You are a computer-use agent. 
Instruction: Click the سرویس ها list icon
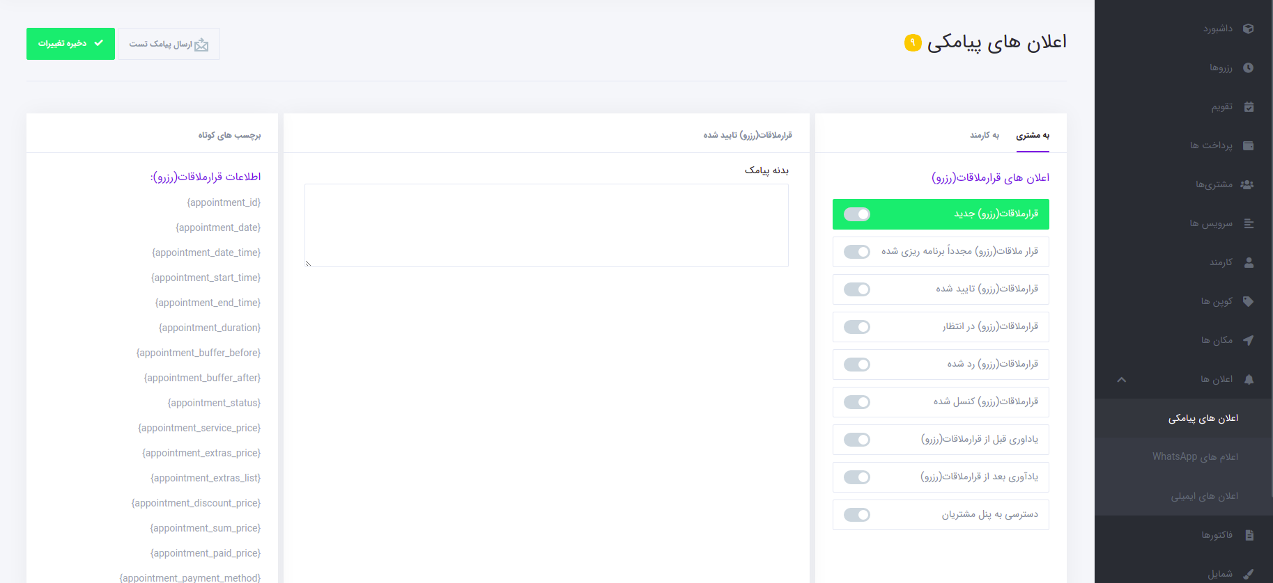[x=1249, y=223]
